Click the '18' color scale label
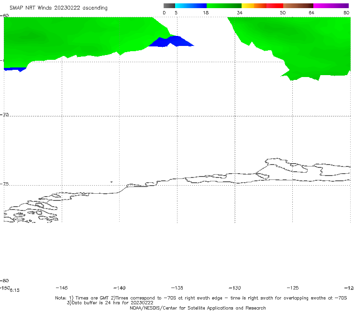 coord(206,12)
